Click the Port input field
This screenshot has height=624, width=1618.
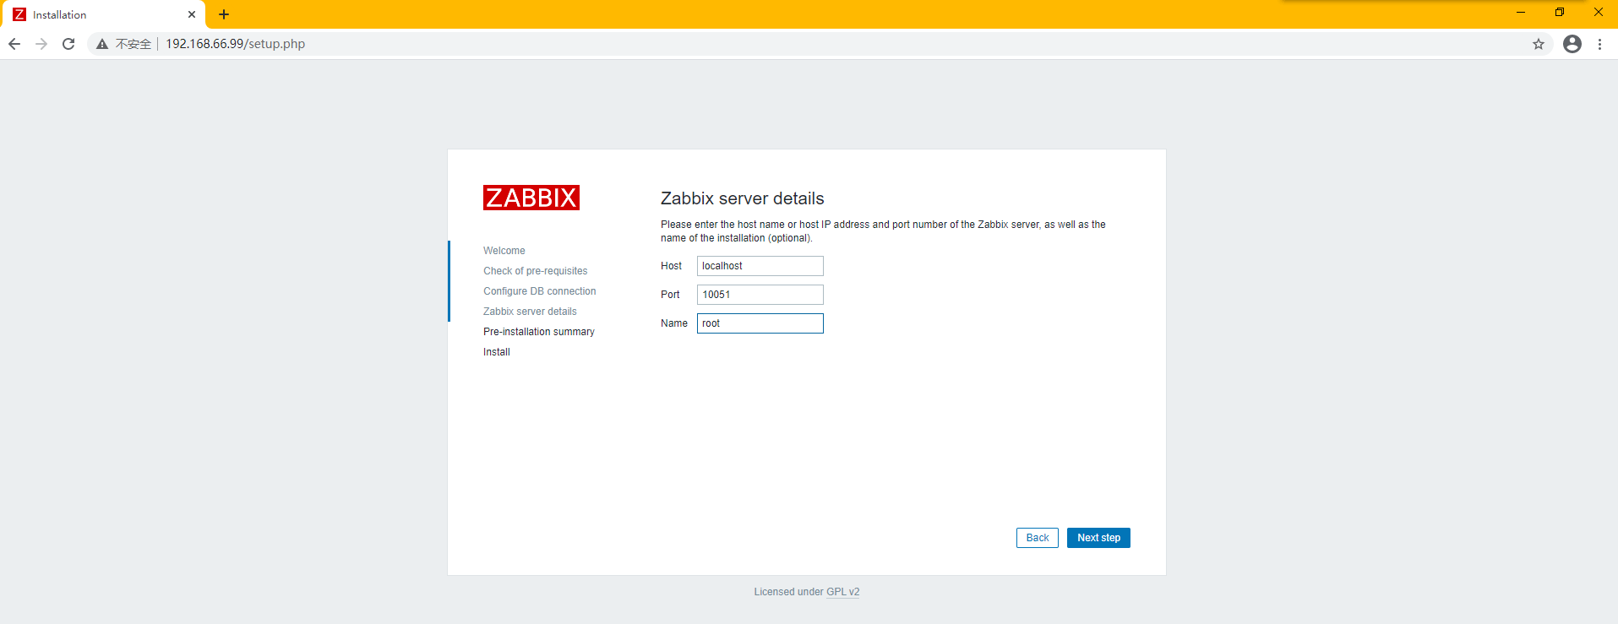tap(760, 295)
